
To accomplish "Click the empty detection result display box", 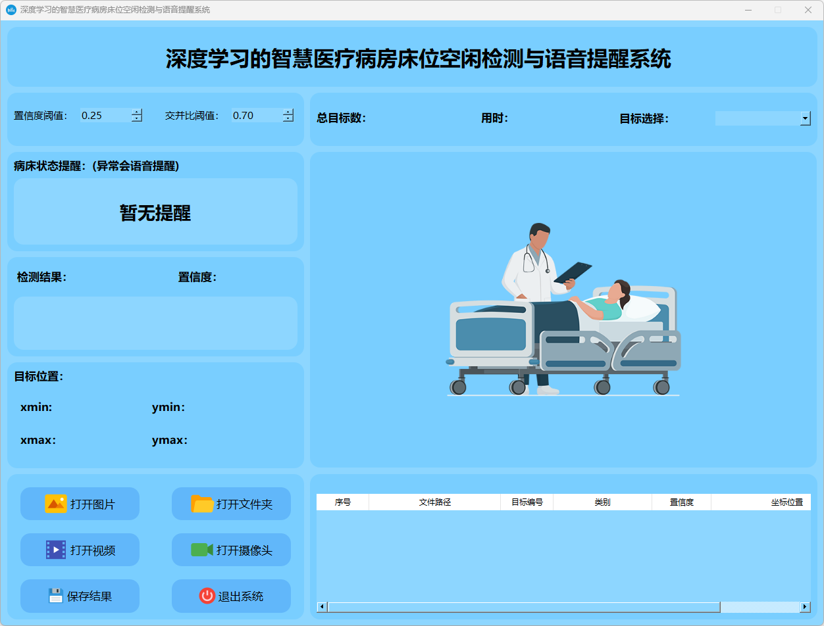I will 155,323.
